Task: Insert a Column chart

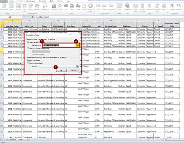Action: 54,7
